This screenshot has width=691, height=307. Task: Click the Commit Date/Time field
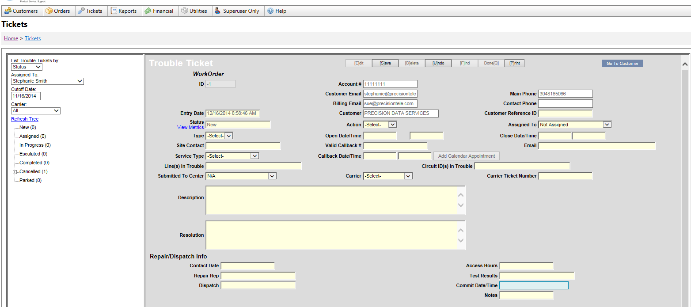point(534,285)
